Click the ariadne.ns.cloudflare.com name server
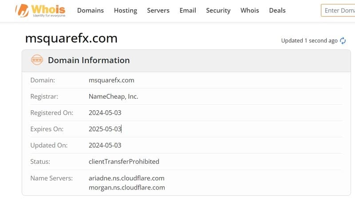 click(126, 178)
